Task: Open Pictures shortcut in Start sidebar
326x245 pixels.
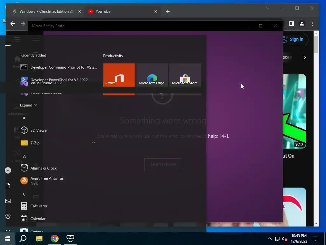Action: [8, 201]
